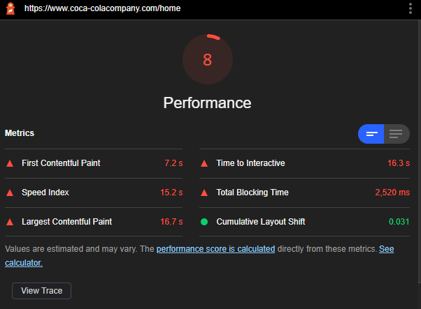Open the page URL link at top
Viewport: 421px width, 309px height.
pyautogui.click(x=102, y=8)
